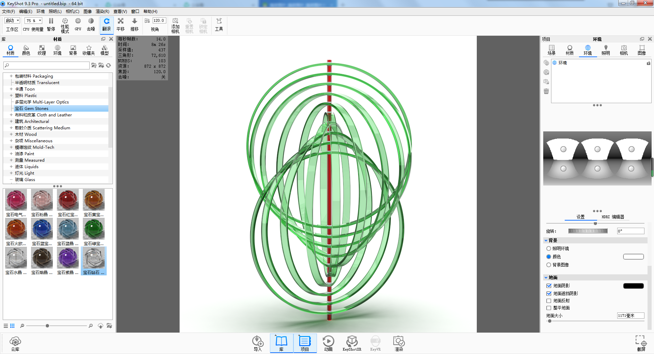Toggle the Denoise (去噪) tool
Screen dimensions: 654x354
click(x=91, y=25)
